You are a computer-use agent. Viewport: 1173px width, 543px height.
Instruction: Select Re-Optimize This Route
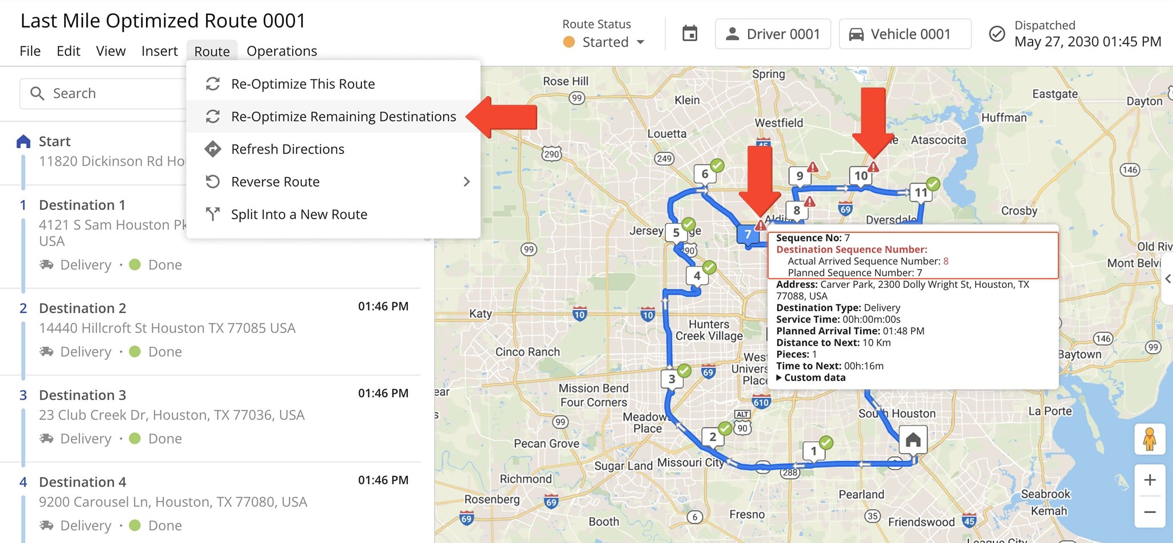333,84
